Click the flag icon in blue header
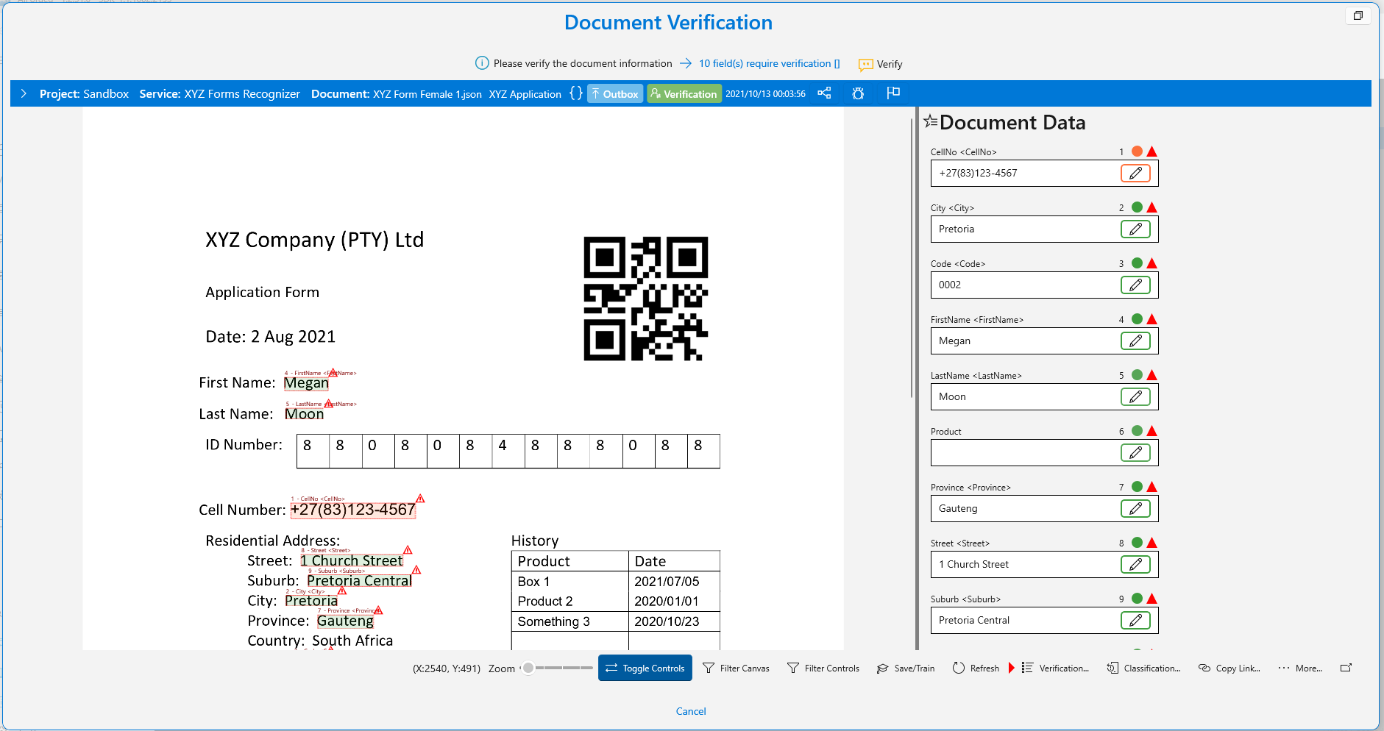1384x731 pixels. pos(893,93)
